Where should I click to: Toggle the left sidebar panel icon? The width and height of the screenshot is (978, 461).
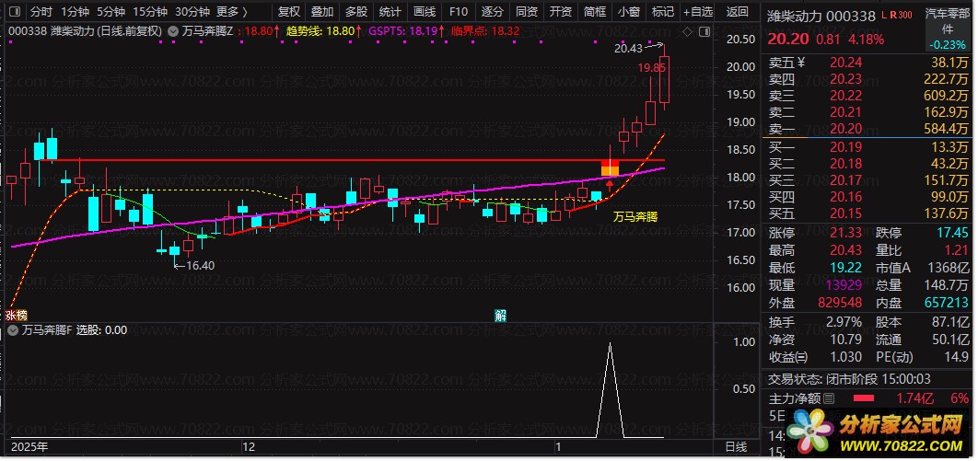point(15,12)
